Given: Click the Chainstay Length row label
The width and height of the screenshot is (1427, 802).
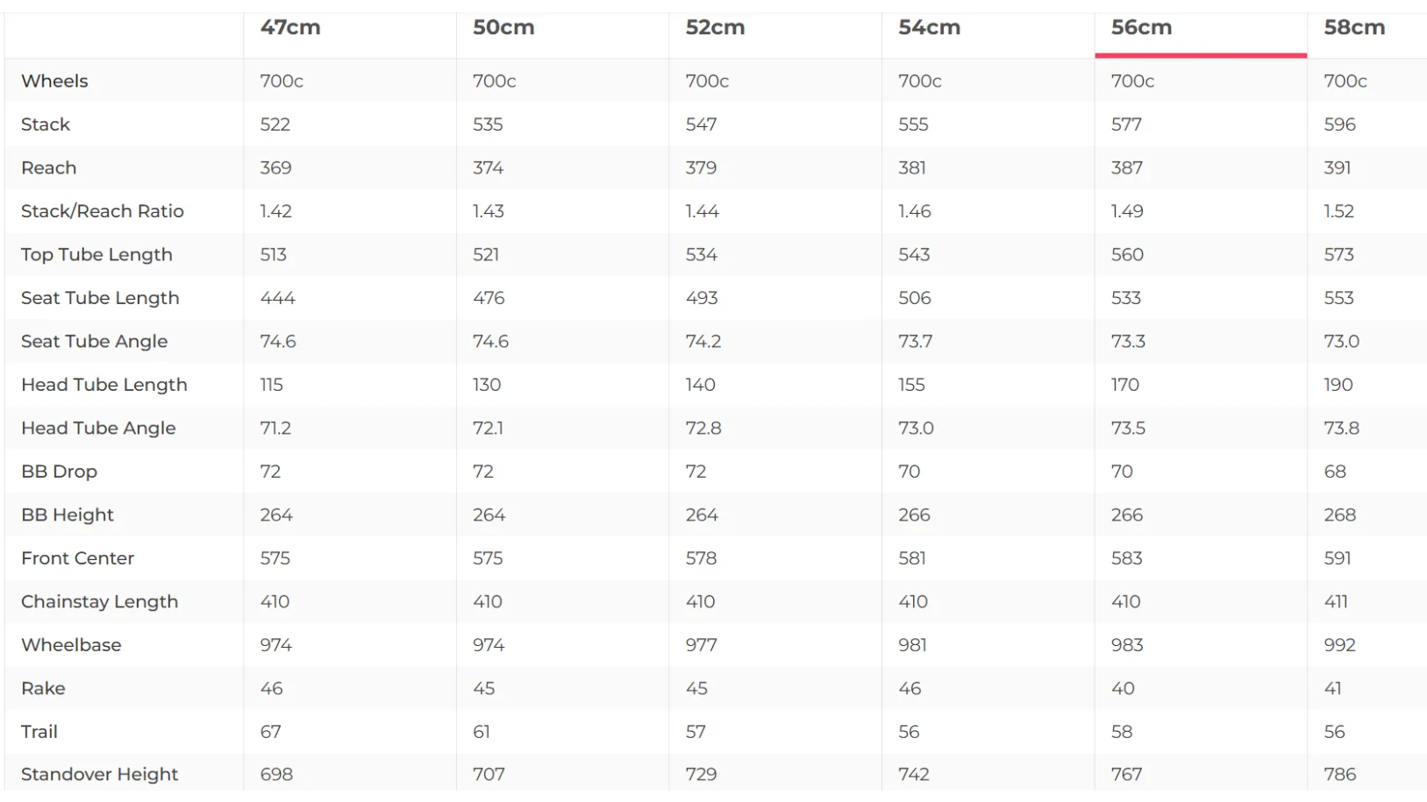Looking at the screenshot, I should 99,601.
